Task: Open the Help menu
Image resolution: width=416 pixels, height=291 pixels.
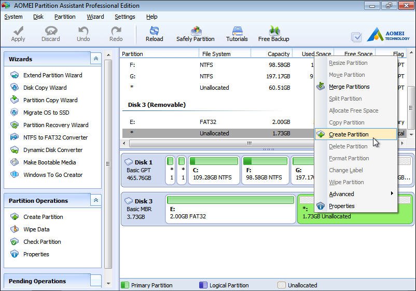Action: tap(152, 17)
